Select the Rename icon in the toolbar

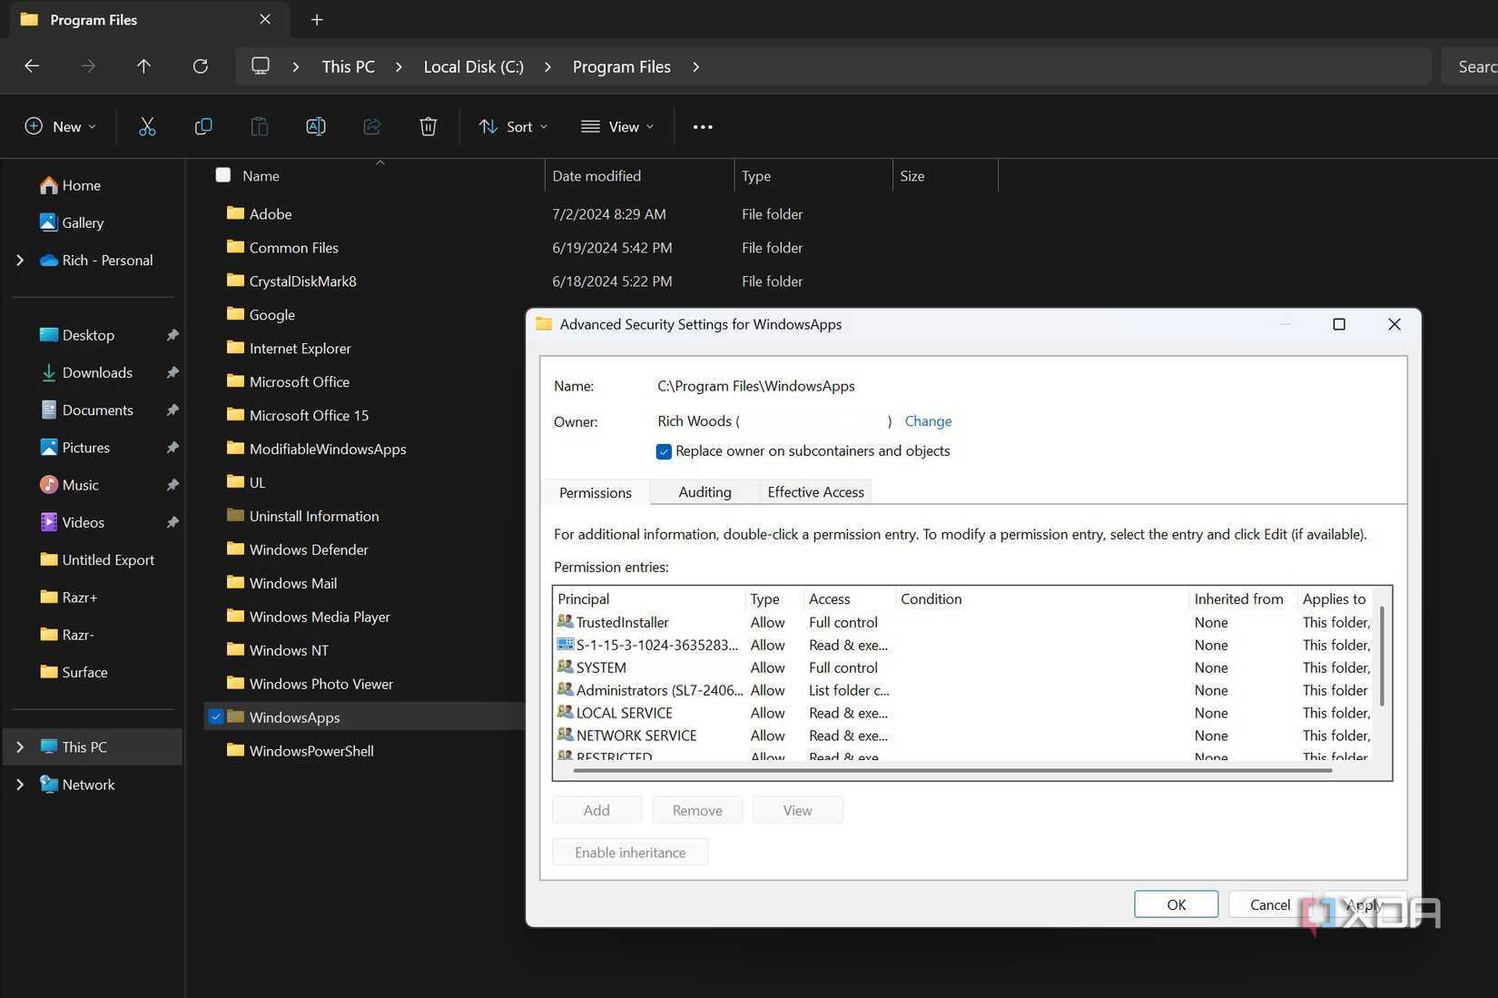(316, 126)
